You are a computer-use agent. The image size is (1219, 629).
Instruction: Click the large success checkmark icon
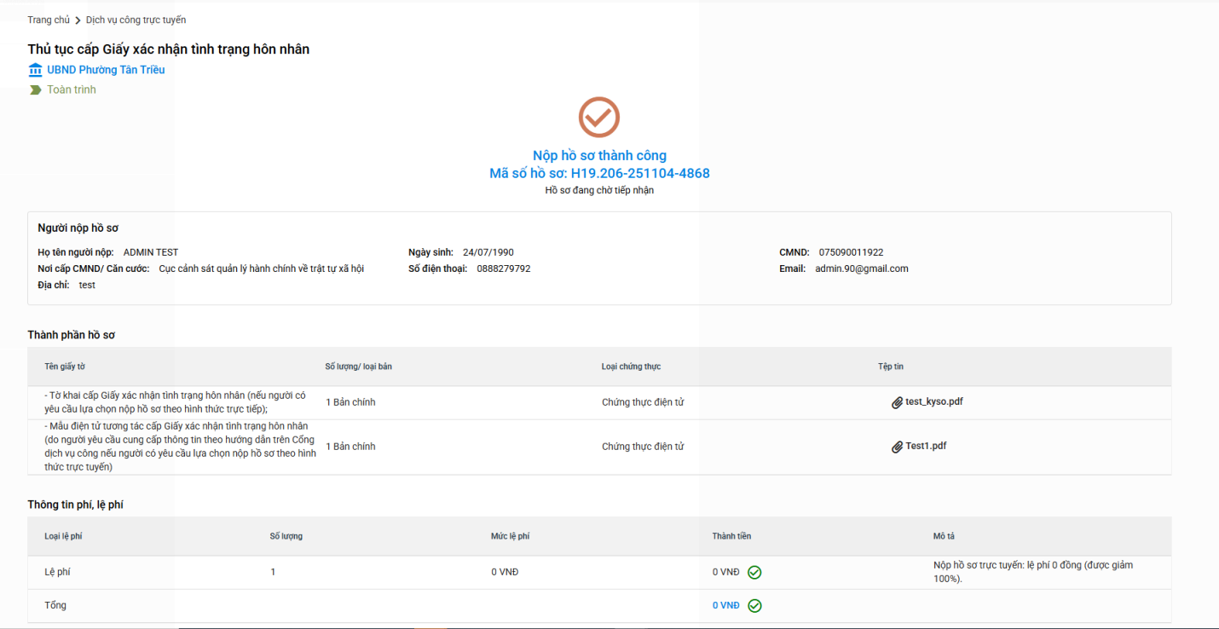click(598, 118)
